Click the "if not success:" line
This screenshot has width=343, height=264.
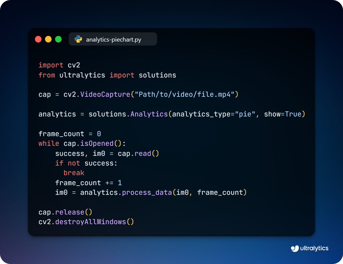pyautogui.click(x=86, y=163)
